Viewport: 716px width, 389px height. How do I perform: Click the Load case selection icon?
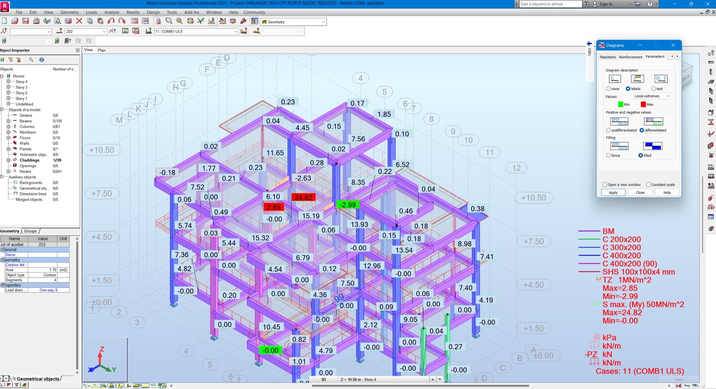pos(148,31)
